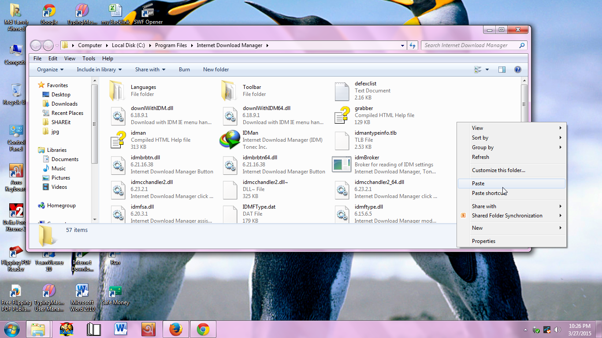This screenshot has height=338, width=602.
Task: Click the Google Chrome desktop shortcut
Action: pos(49,14)
